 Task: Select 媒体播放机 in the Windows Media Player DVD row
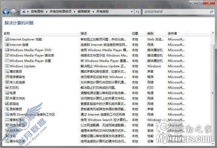pyautogui.click(x=155, y=50)
